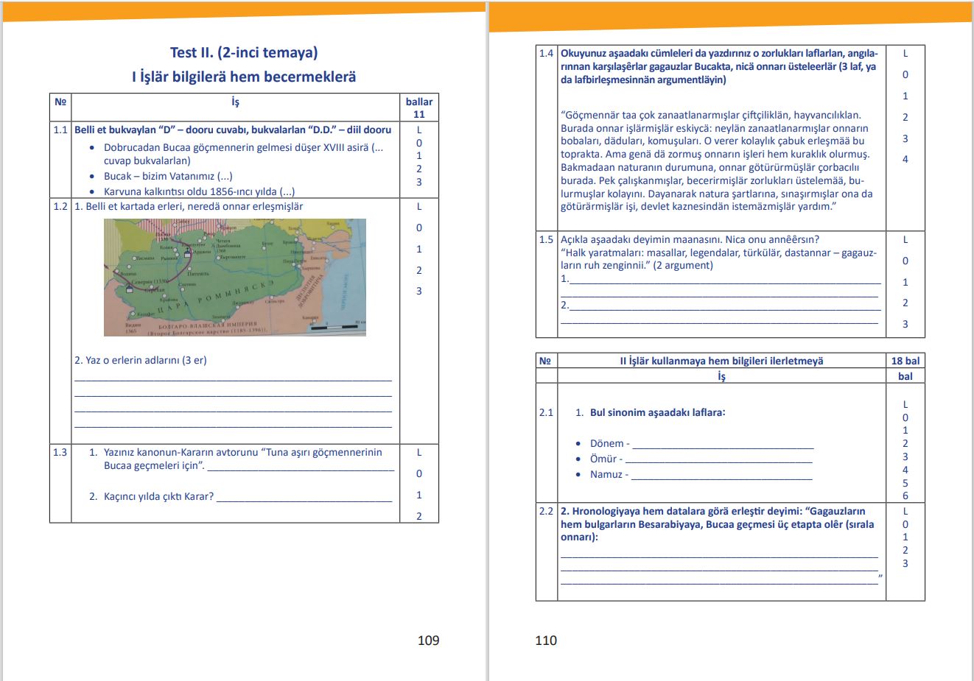Click score 6 in task 2.1 score column
Screen dimensions: 974x681
[905, 495]
